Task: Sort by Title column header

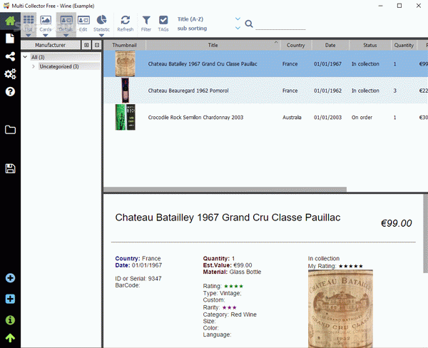Action: point(213,45)
